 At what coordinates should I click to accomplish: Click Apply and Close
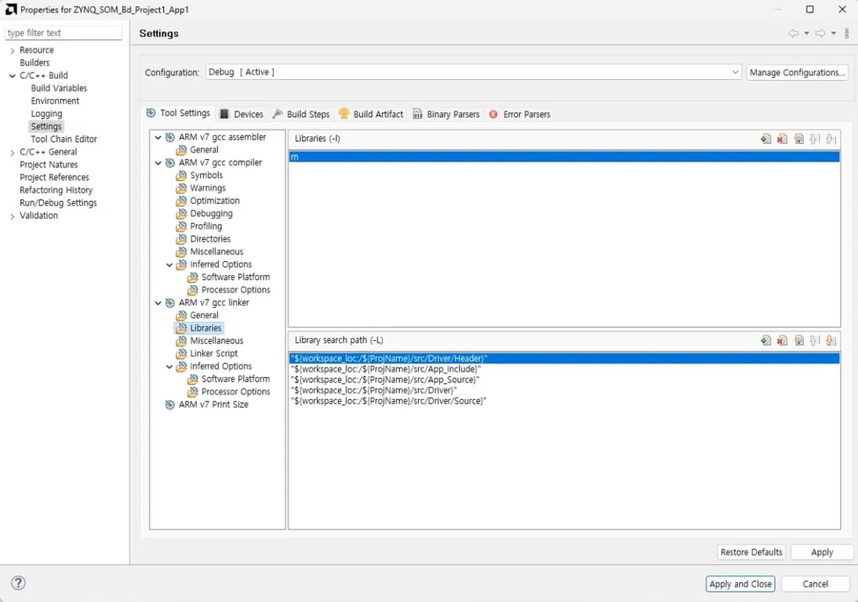740,584
